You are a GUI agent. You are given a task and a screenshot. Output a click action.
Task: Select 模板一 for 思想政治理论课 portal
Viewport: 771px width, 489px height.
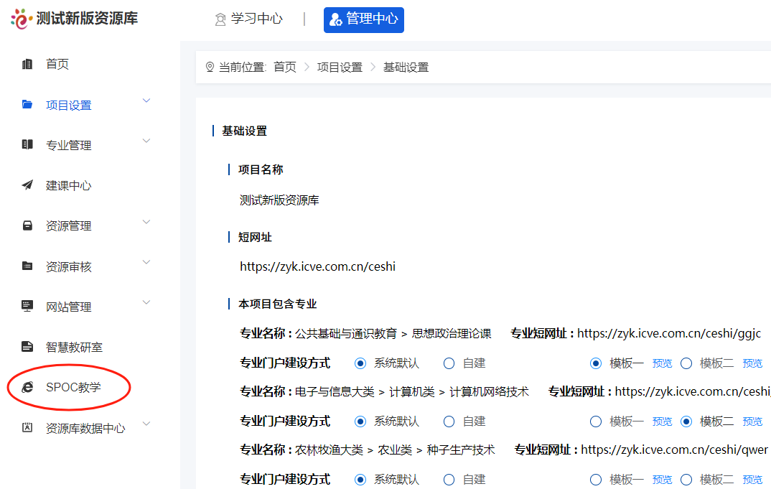click(x=595, y=363)
